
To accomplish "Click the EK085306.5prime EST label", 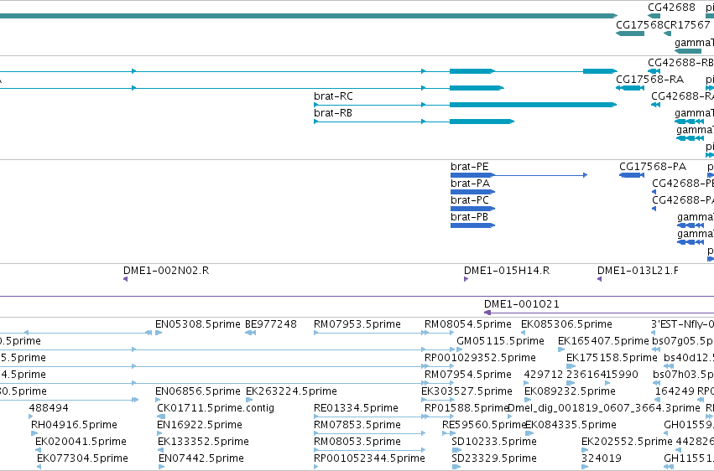I will [566, 324].
